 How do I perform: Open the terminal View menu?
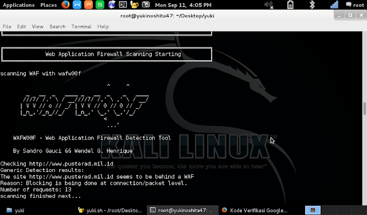(x=38, y=27)
